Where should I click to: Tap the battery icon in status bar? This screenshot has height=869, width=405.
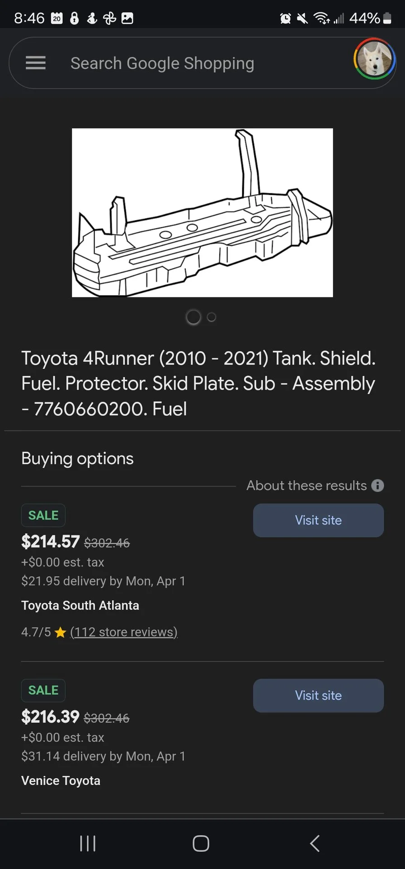coord(387,18)
